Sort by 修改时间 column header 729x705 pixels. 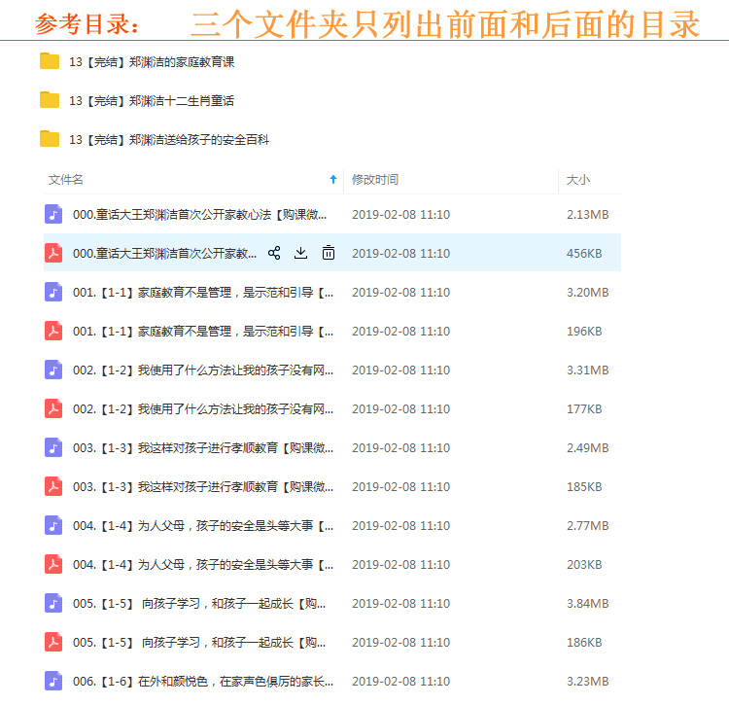tap(375, 180)
